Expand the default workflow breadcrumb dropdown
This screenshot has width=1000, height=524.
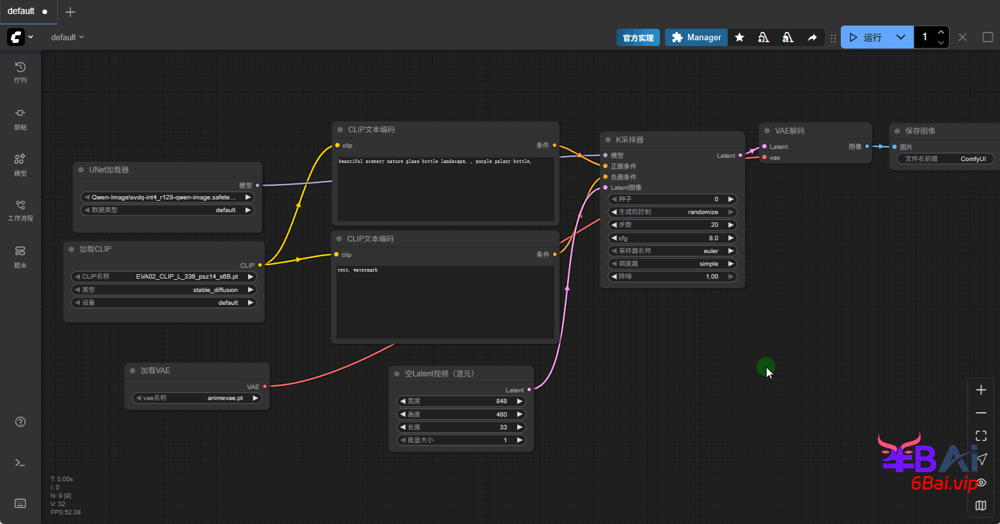[68, 38]
